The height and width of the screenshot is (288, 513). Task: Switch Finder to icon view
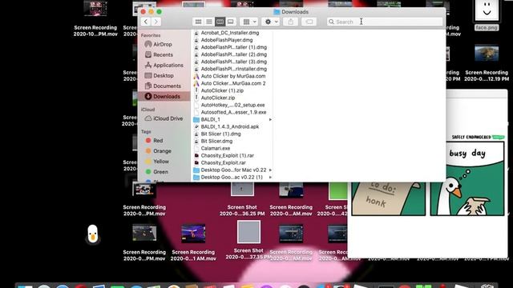point(198,22)
